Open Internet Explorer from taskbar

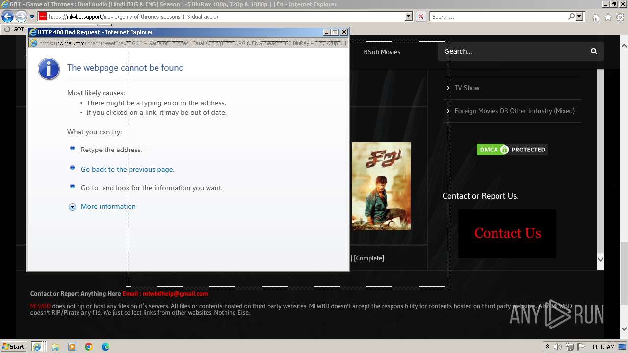37,347
